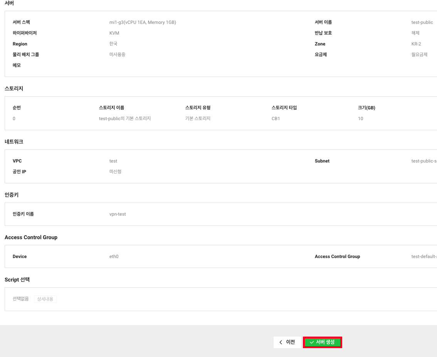Click the Access Control Group value test-default
Screen dimensions: 437x357
click(x=424, y=256)
